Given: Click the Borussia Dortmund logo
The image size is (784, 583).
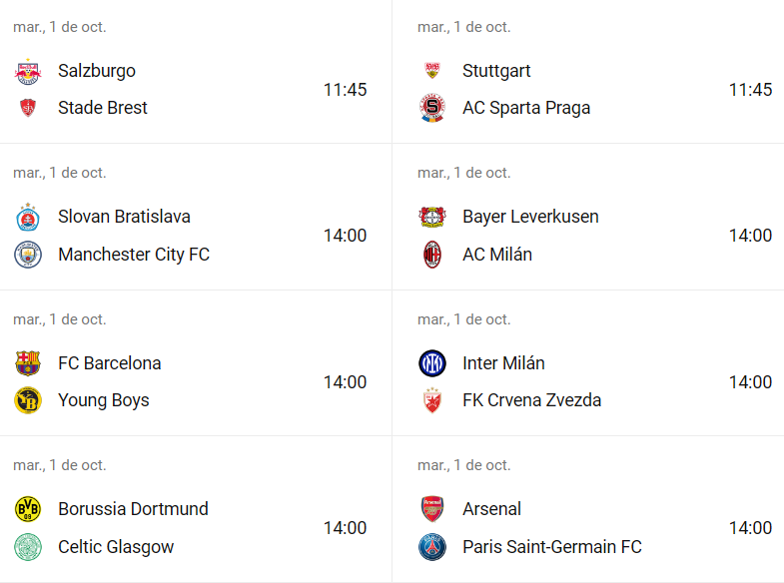Looking at the screenshot, I should tap(28, 509).
